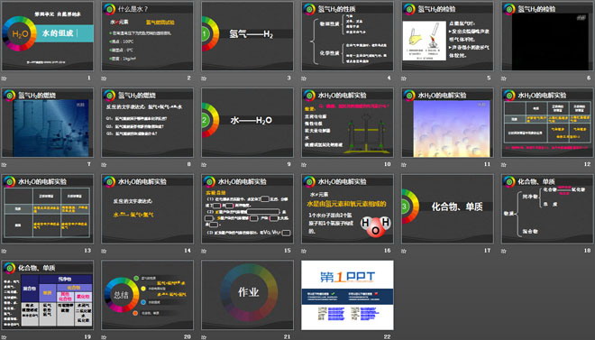Viewport: 595px width, 340px height.
Task: Select slide 5 thumbnail with test tube illustration
Action: pyautogui.click(x=447, y=36)
